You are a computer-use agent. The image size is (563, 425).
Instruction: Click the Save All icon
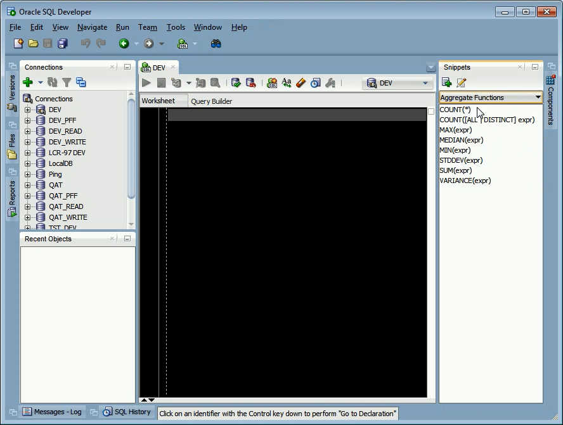pyautogui.click(x=63, y=44)
